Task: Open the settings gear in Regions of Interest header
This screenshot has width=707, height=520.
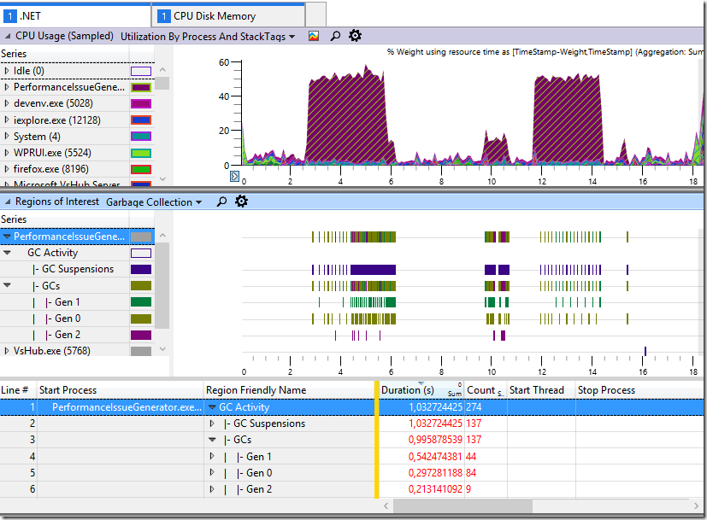Action: [242, 202]
